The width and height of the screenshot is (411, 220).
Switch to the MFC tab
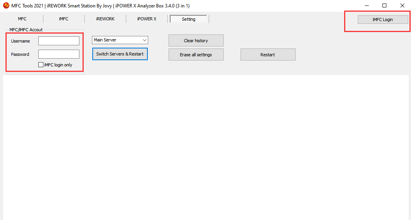[x=22, y=19]
